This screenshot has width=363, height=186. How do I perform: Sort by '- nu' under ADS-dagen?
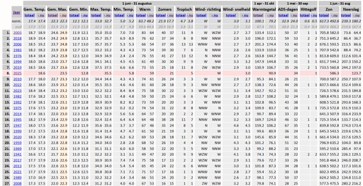294,15
